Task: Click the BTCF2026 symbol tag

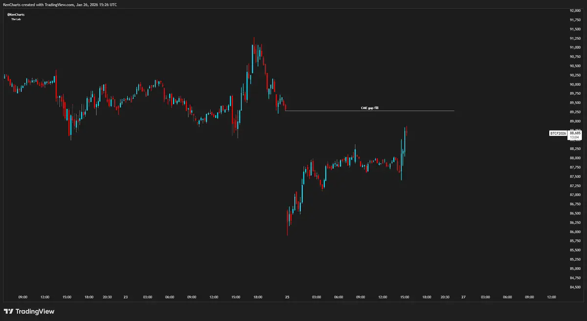Action: [558, 133]
